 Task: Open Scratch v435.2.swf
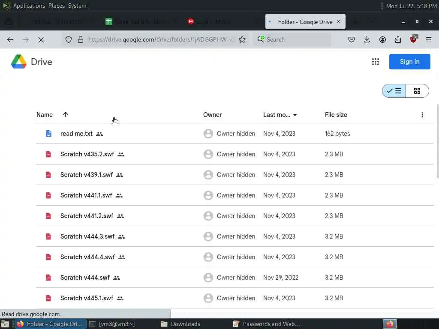pyautogui.click(x=87, y=154)
